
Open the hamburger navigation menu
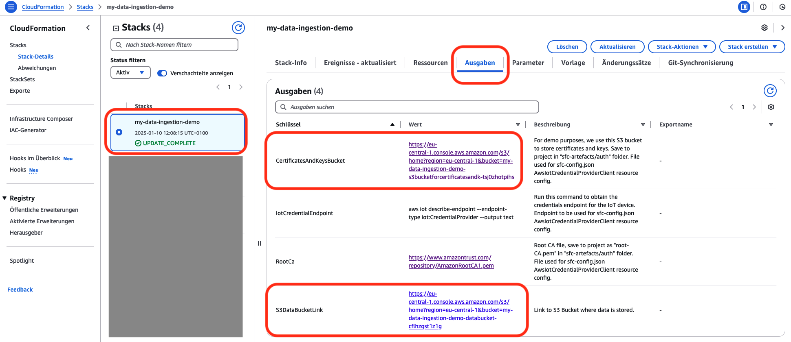click(x=11, y=7)
